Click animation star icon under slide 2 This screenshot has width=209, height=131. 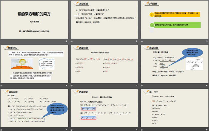(72, 41)
